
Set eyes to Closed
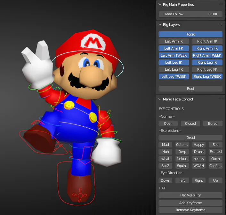[x=190, y=123]
